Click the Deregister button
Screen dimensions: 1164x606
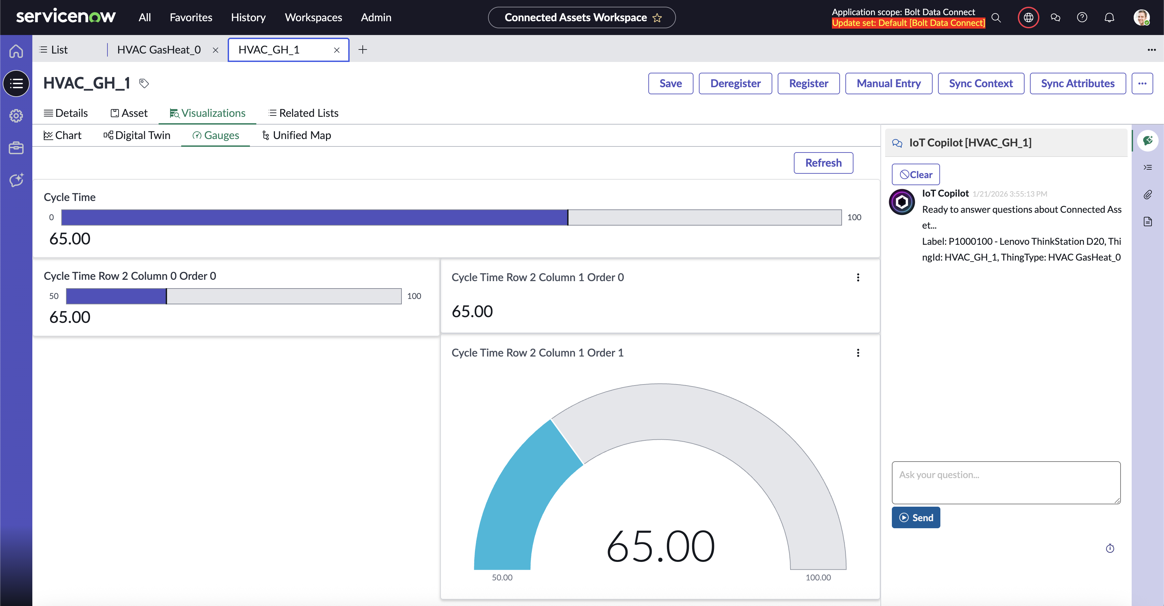pos(735,83)
